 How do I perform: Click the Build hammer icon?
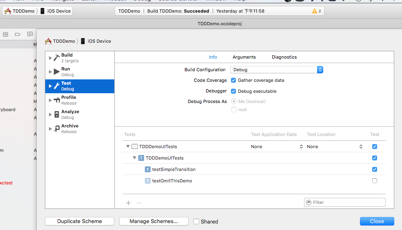[57, 58]
